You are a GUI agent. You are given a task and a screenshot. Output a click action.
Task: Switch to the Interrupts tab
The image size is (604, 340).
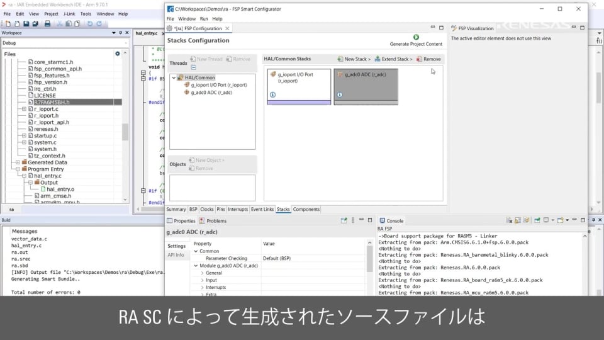pos(238,209)
